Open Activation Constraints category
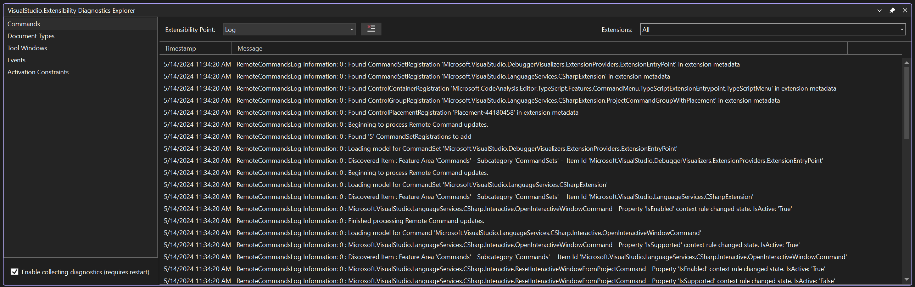915x287 pixels. pyautogui.click(x=81, y=72)
